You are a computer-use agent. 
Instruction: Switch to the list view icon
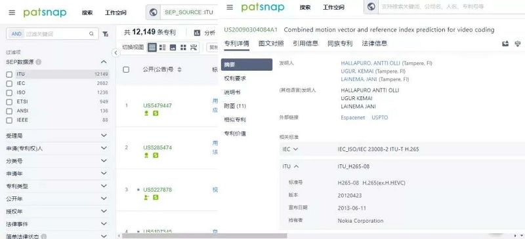click(x=152, y=47)
